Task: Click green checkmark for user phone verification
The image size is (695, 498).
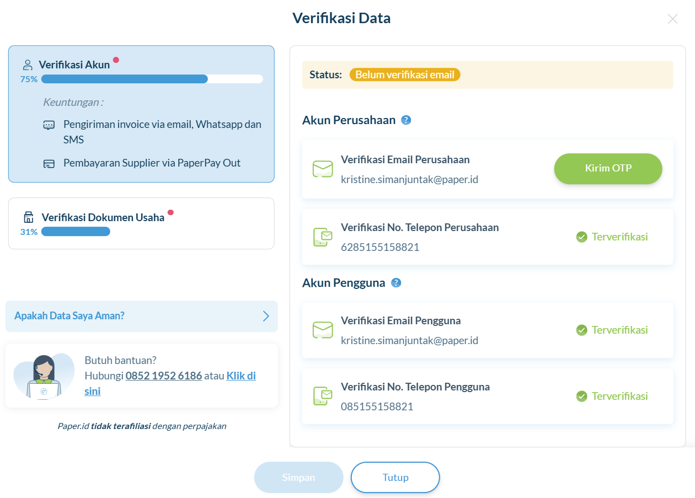Action: point(581,396)
